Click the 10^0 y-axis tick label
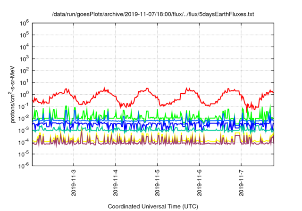Image resolution: width=302 pixels, height=211 pixels. coord(24,95)
